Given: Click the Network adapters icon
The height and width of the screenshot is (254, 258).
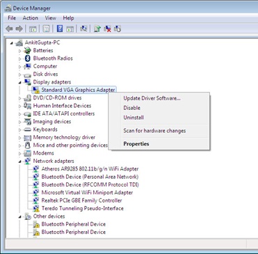Looking at the screenshot, I should click(28, 161).
